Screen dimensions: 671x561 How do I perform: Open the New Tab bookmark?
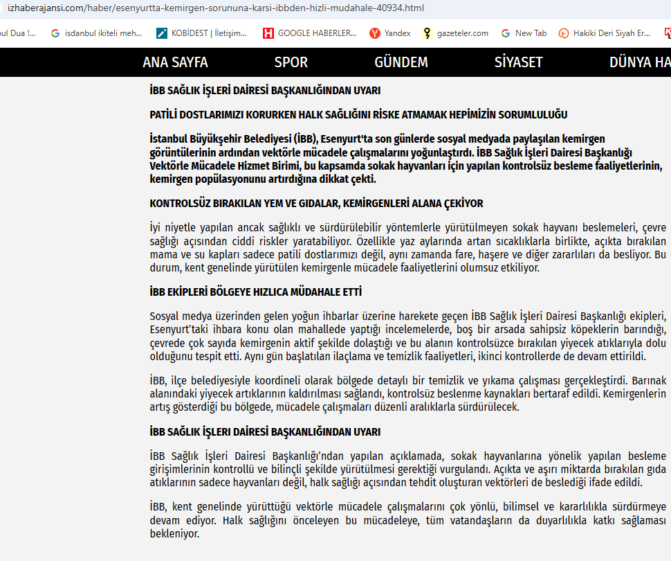[524, 33]
